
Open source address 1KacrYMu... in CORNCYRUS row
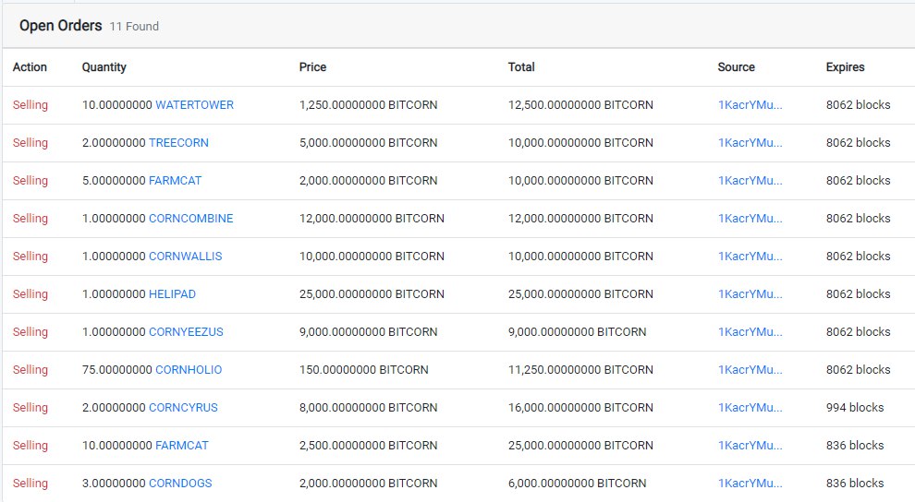750,408
